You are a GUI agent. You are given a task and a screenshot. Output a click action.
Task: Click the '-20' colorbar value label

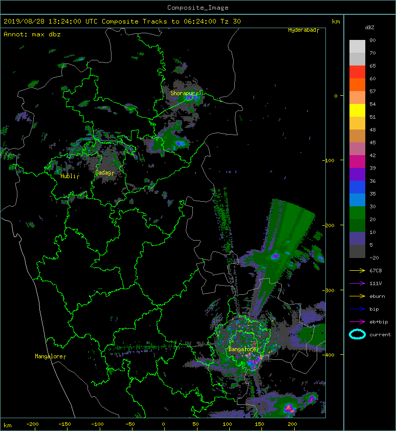(375, 258)
